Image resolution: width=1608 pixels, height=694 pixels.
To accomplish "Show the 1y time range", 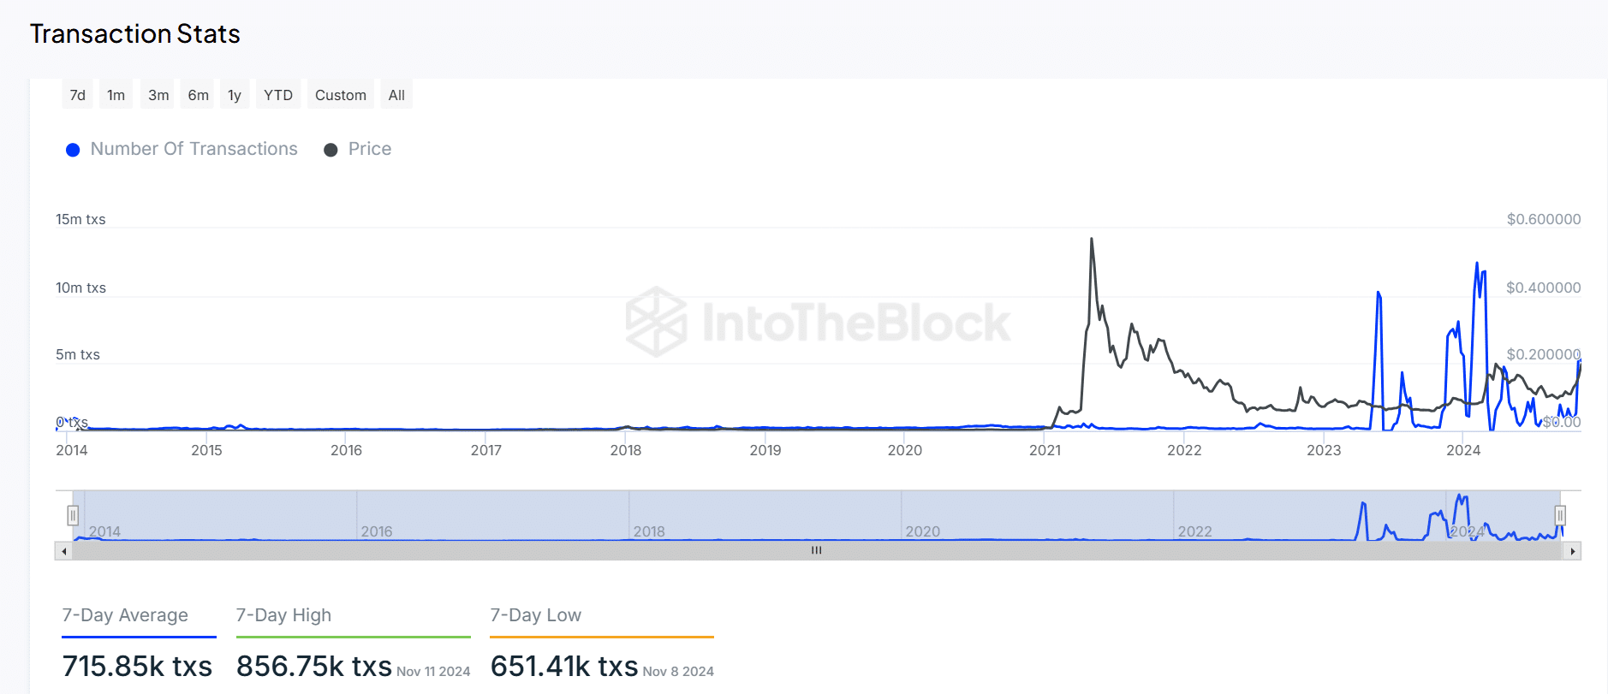I will click(235, 95).
